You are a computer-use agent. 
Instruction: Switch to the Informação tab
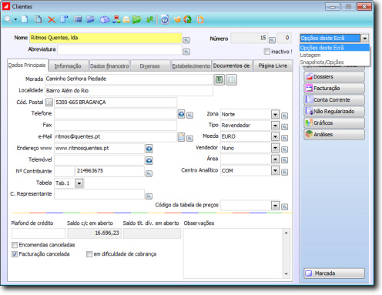68,66
